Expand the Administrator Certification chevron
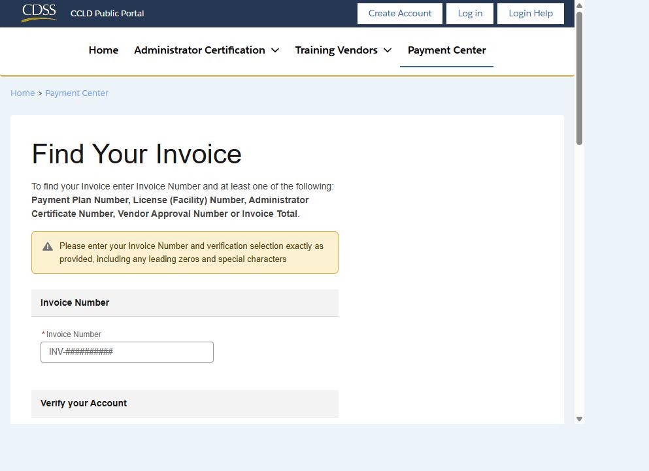The width and height of the screenshot is (649, 471). pos(275,50)
